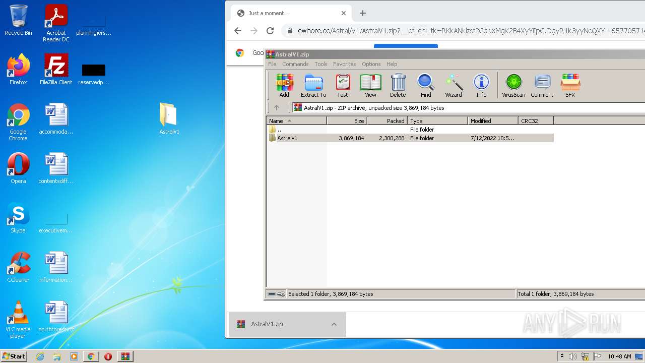Close the 'Just a moment...' tab
The height and width of the screenshot is (363, 645).
(x=344, y=13)
